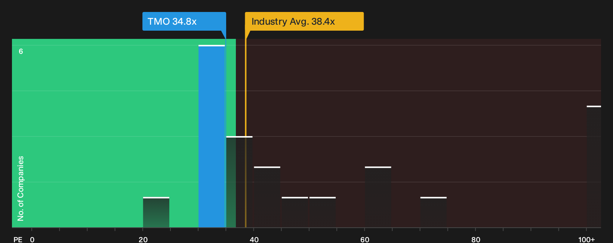Click the x-axis label 60
The width and height of the screenshot is (613, 243).
(365, 240)
